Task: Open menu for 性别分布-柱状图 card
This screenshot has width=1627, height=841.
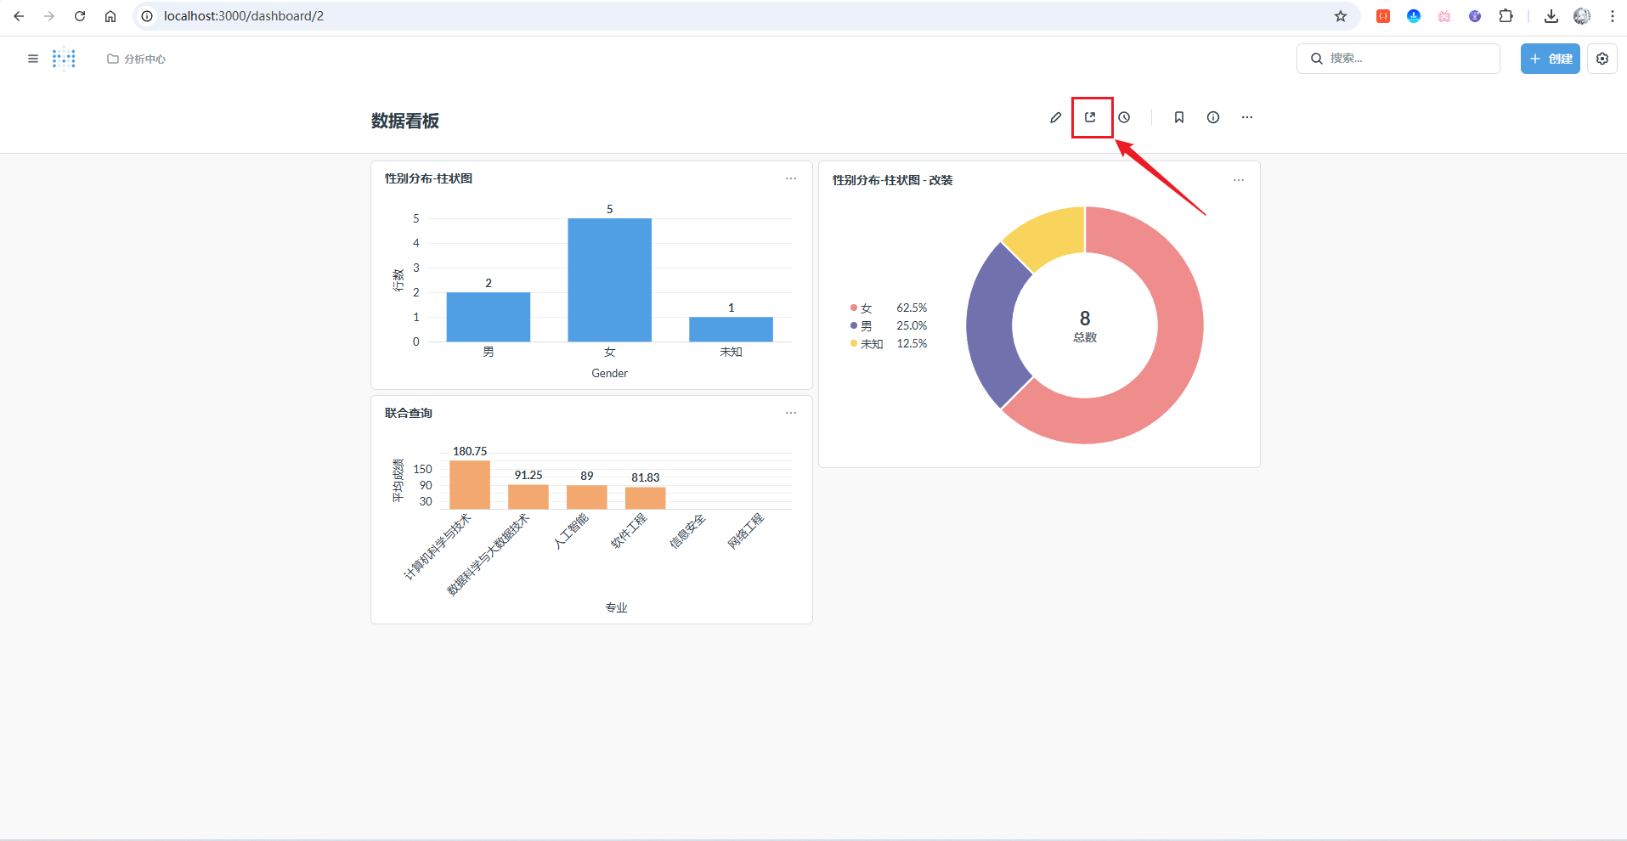Action: pyautogui.click(x=791, y=178)
